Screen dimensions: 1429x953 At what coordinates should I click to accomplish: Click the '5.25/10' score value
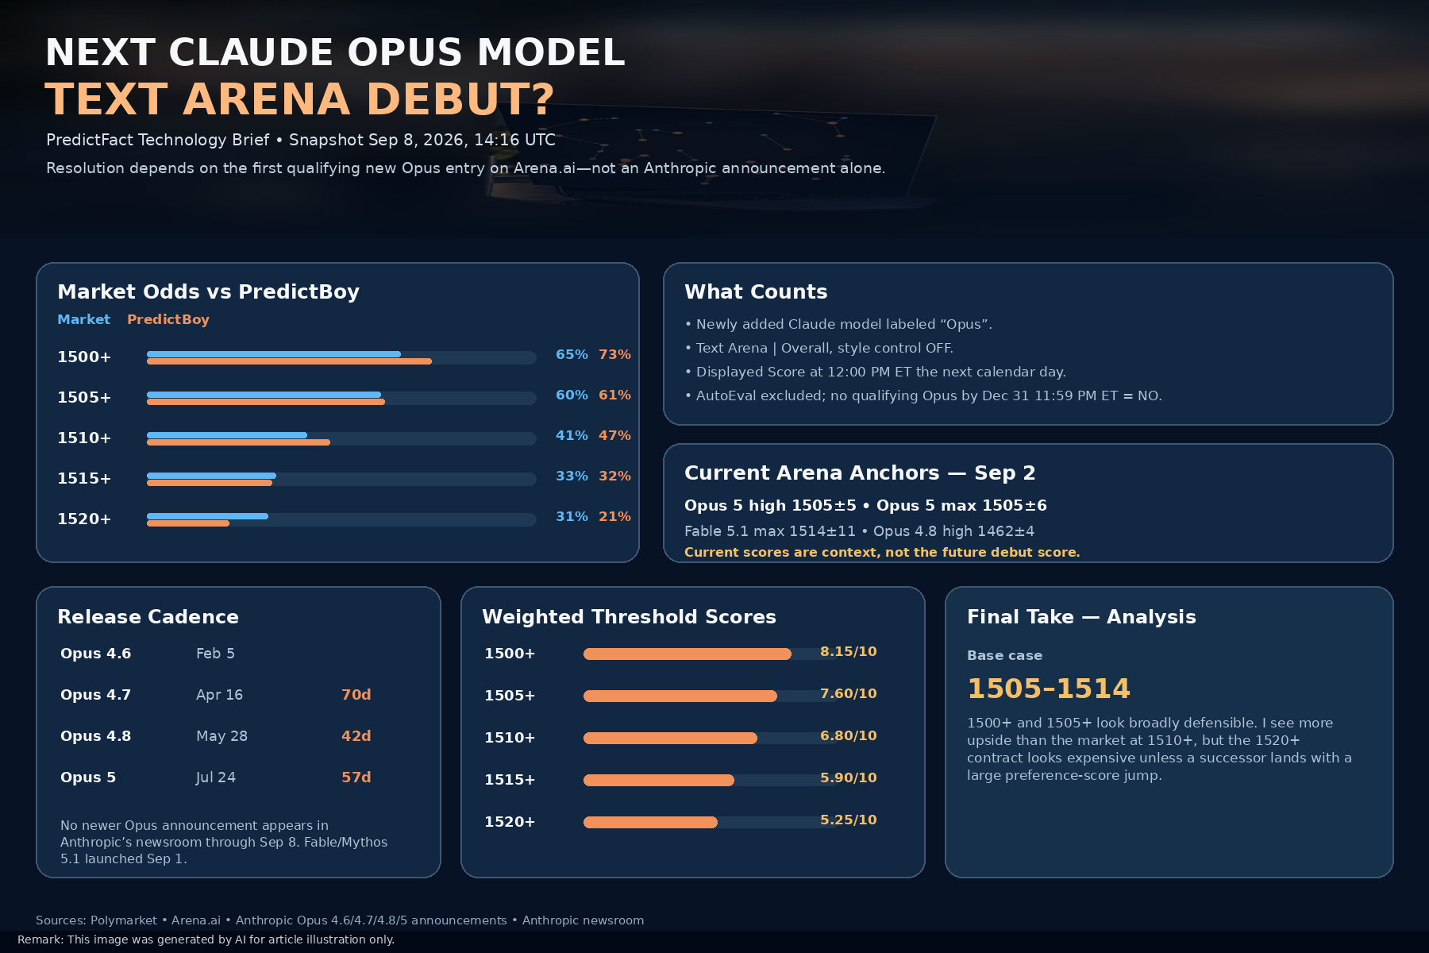[x=848, y=820]
